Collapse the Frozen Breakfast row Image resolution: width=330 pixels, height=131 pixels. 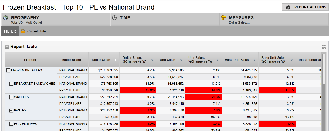(x=8, y=70)
